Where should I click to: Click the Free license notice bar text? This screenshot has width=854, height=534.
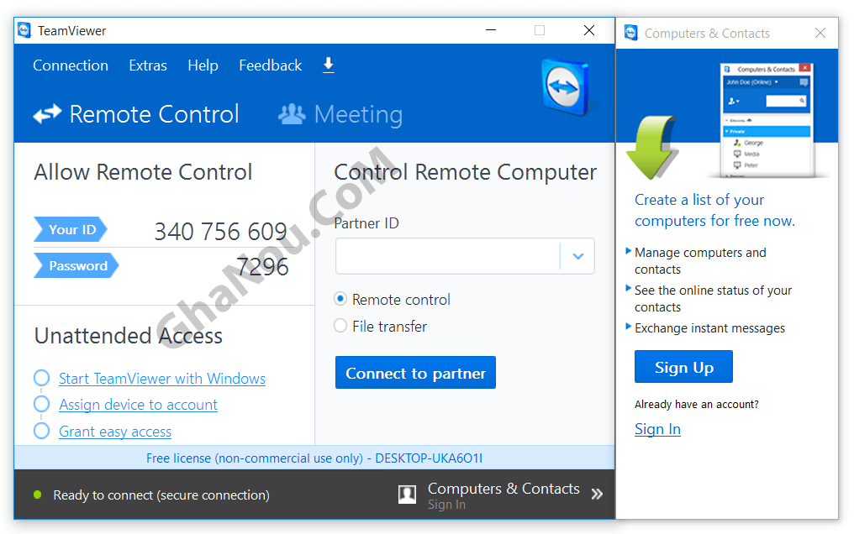(x=314, y=458)
